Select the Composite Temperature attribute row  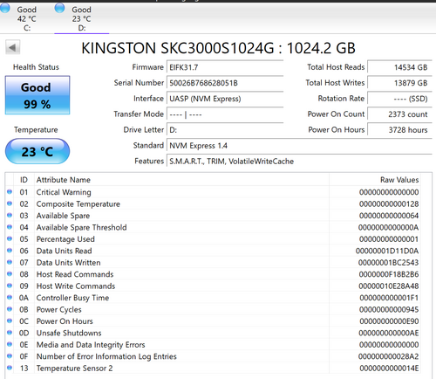tap(213, 203)
